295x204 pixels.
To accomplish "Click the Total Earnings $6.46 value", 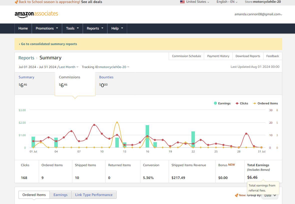I will [x=252, y=177].
